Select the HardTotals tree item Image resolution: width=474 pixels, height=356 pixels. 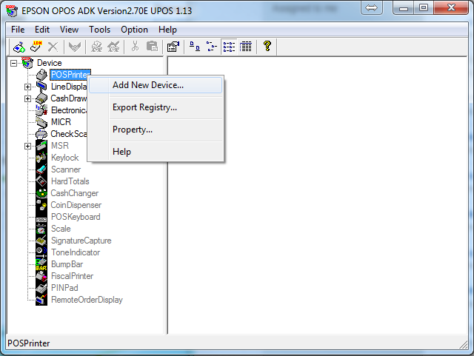pyautogui.click(x=70, y=181)
